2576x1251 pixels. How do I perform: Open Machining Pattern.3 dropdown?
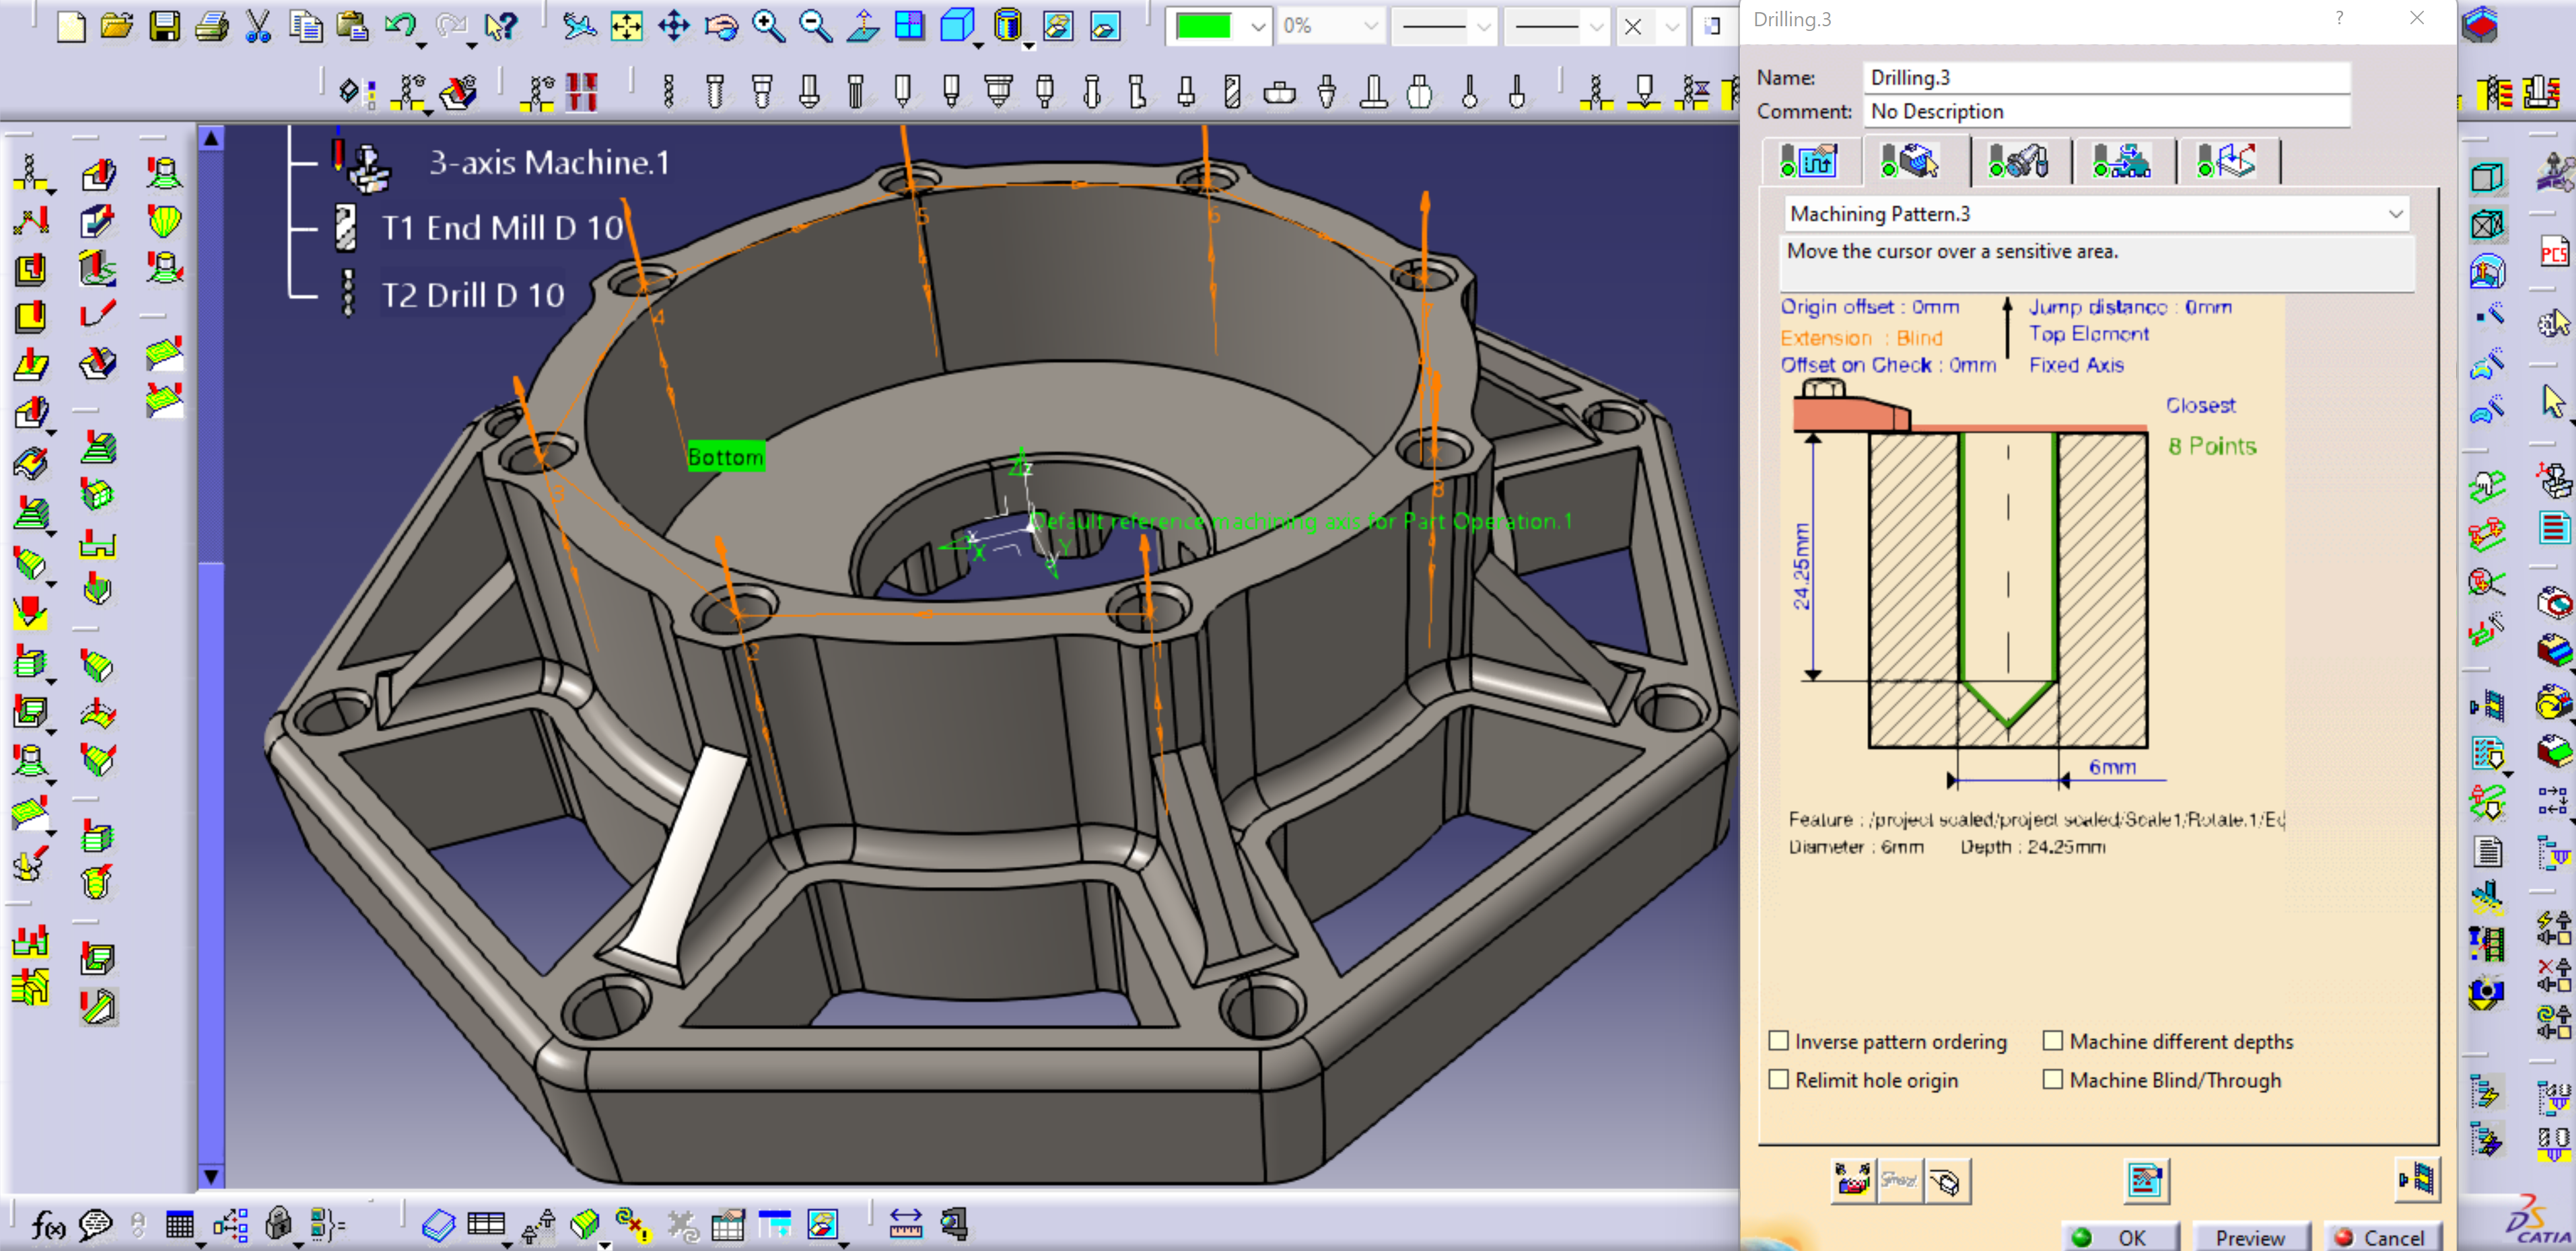2395,214
